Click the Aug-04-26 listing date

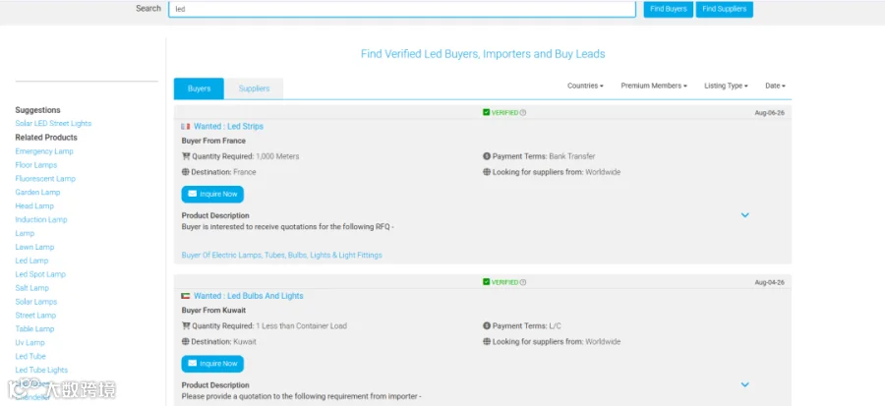tap(769, 282)
